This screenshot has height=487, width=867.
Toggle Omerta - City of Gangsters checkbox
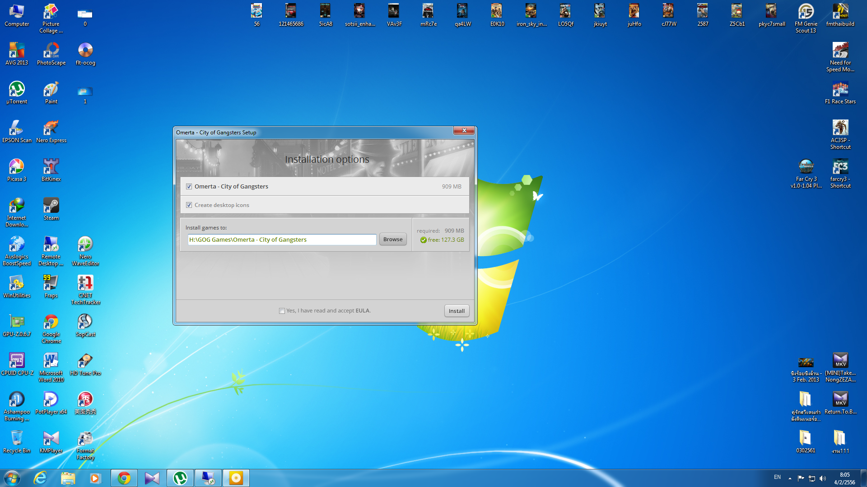[189, 187]
